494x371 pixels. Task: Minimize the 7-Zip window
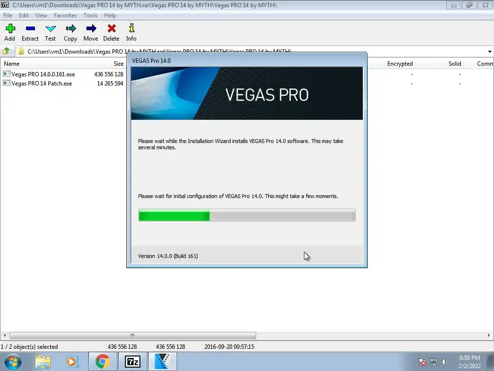coord(453,5)
